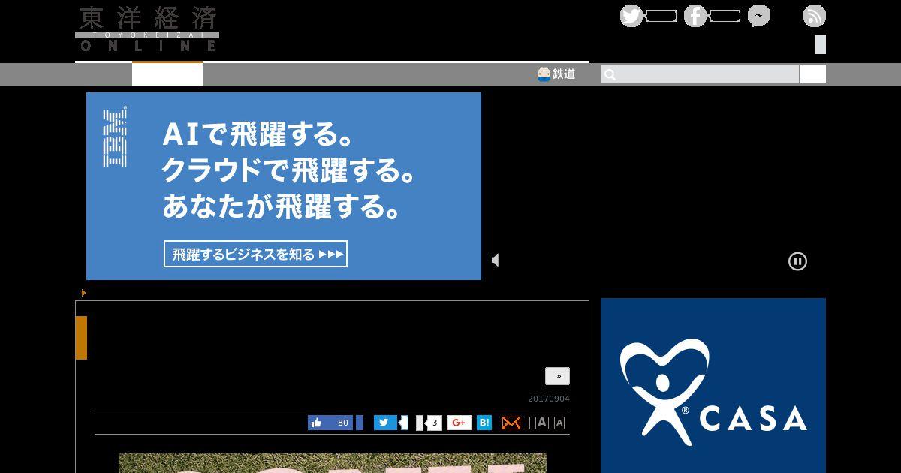Image resolution: width=901 pixels, height=473 pixels.
Task: Select the smaller font size A
Action: coord(559,423)
